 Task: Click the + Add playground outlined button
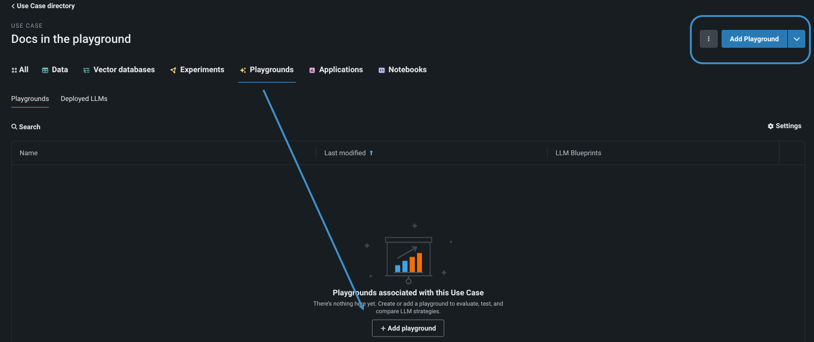pos(408,328)
